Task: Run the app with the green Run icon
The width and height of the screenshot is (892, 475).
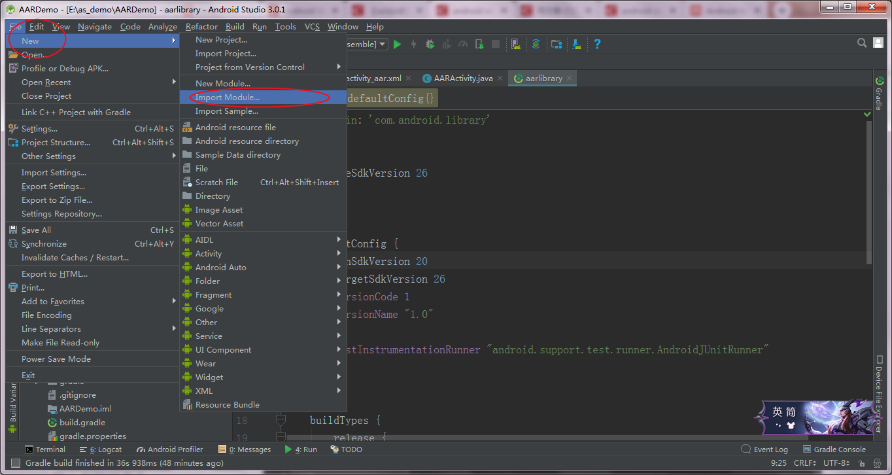Action: (398, 44)
